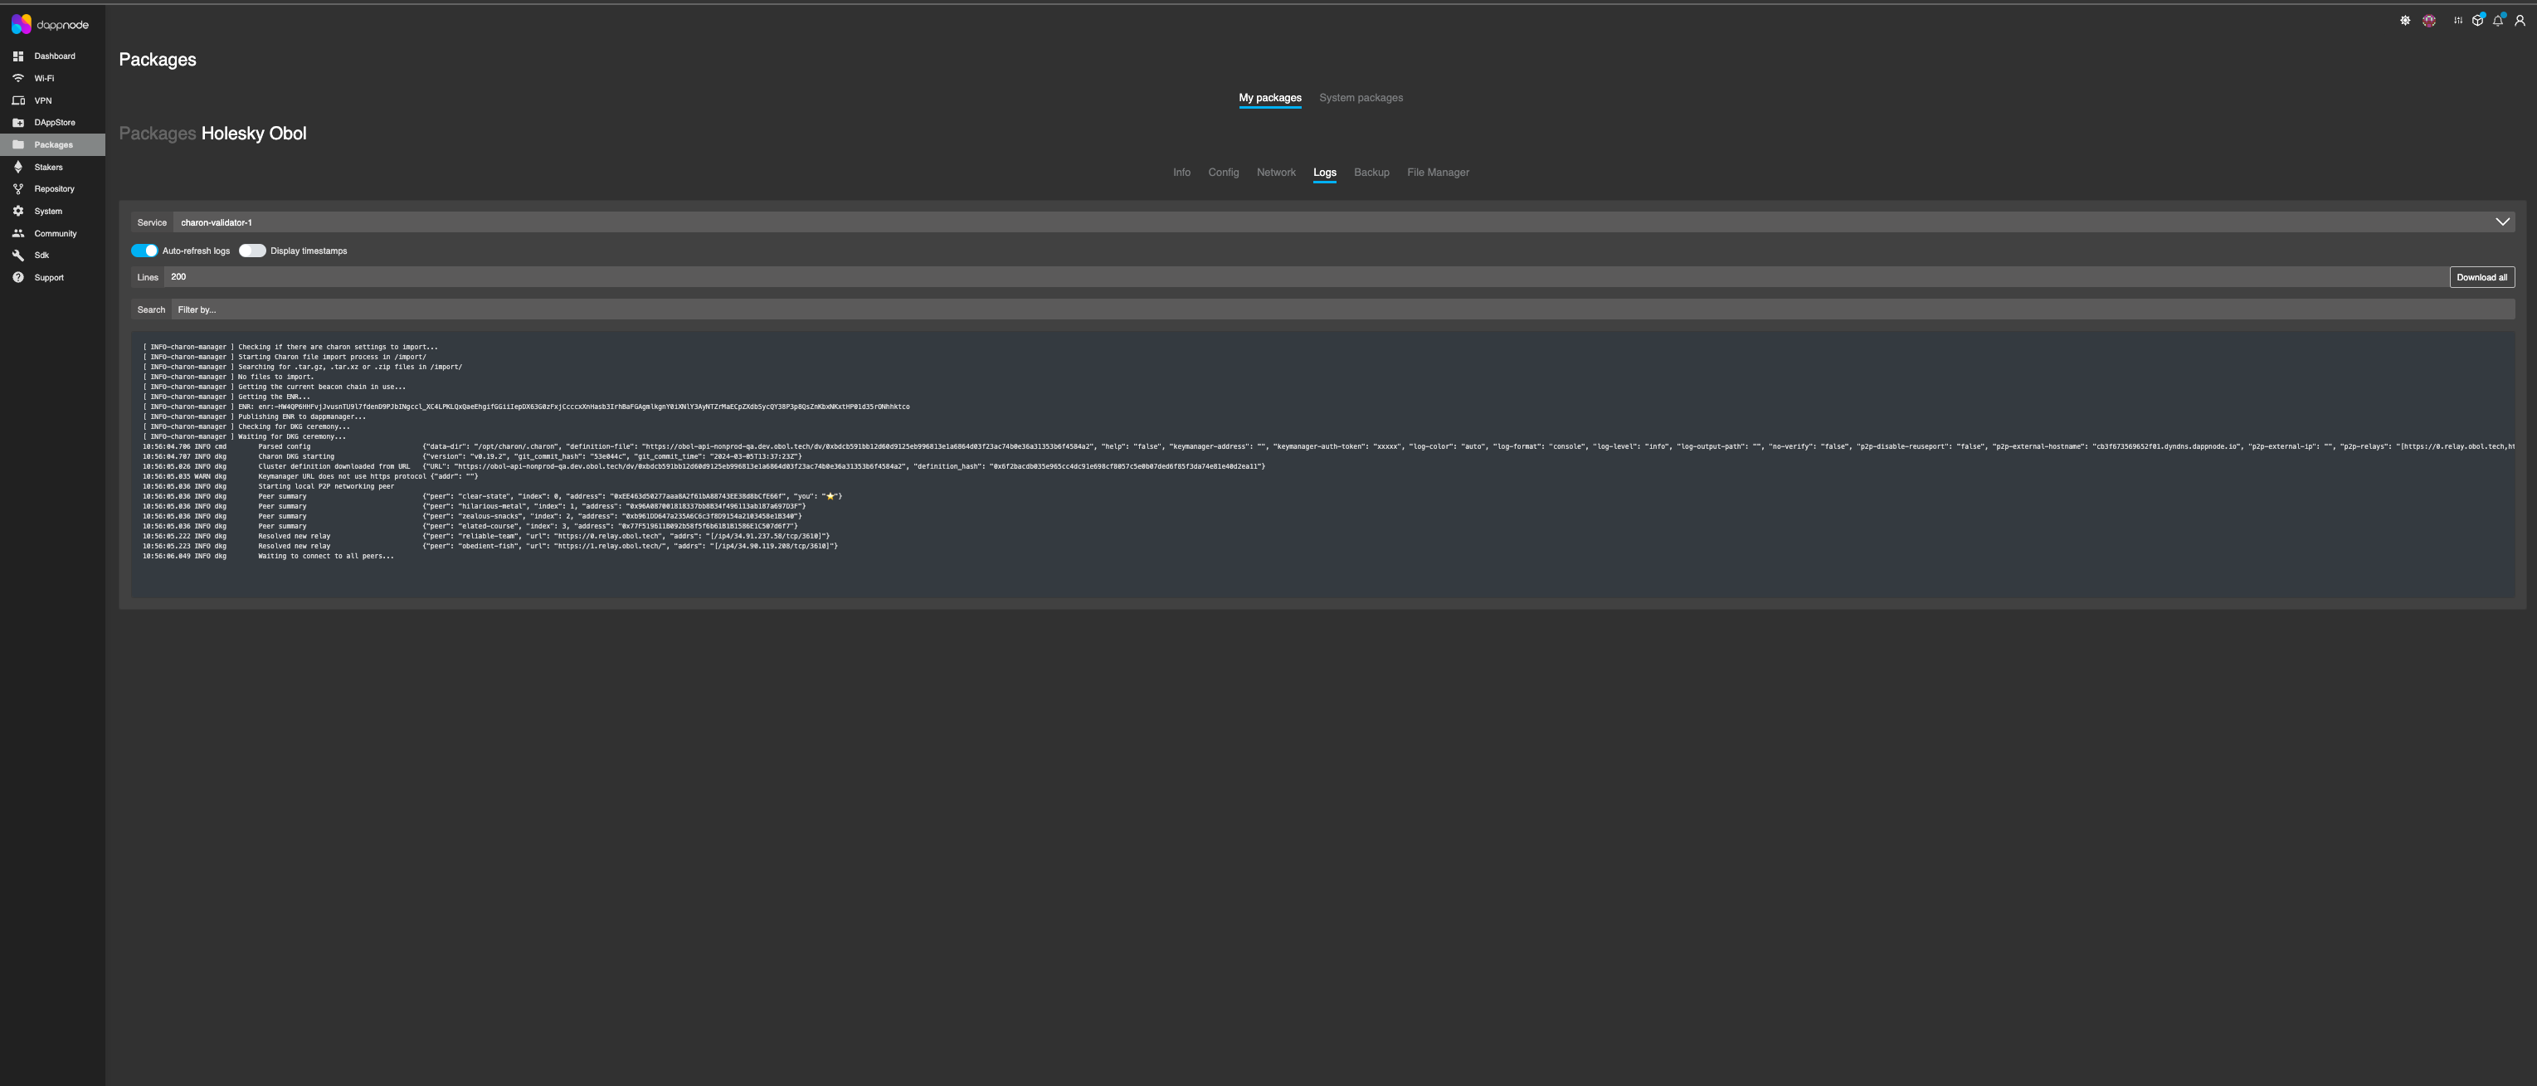Toggle the settings gear in the top bar
The image size is (2537, 1086).
click(2405, 20)
